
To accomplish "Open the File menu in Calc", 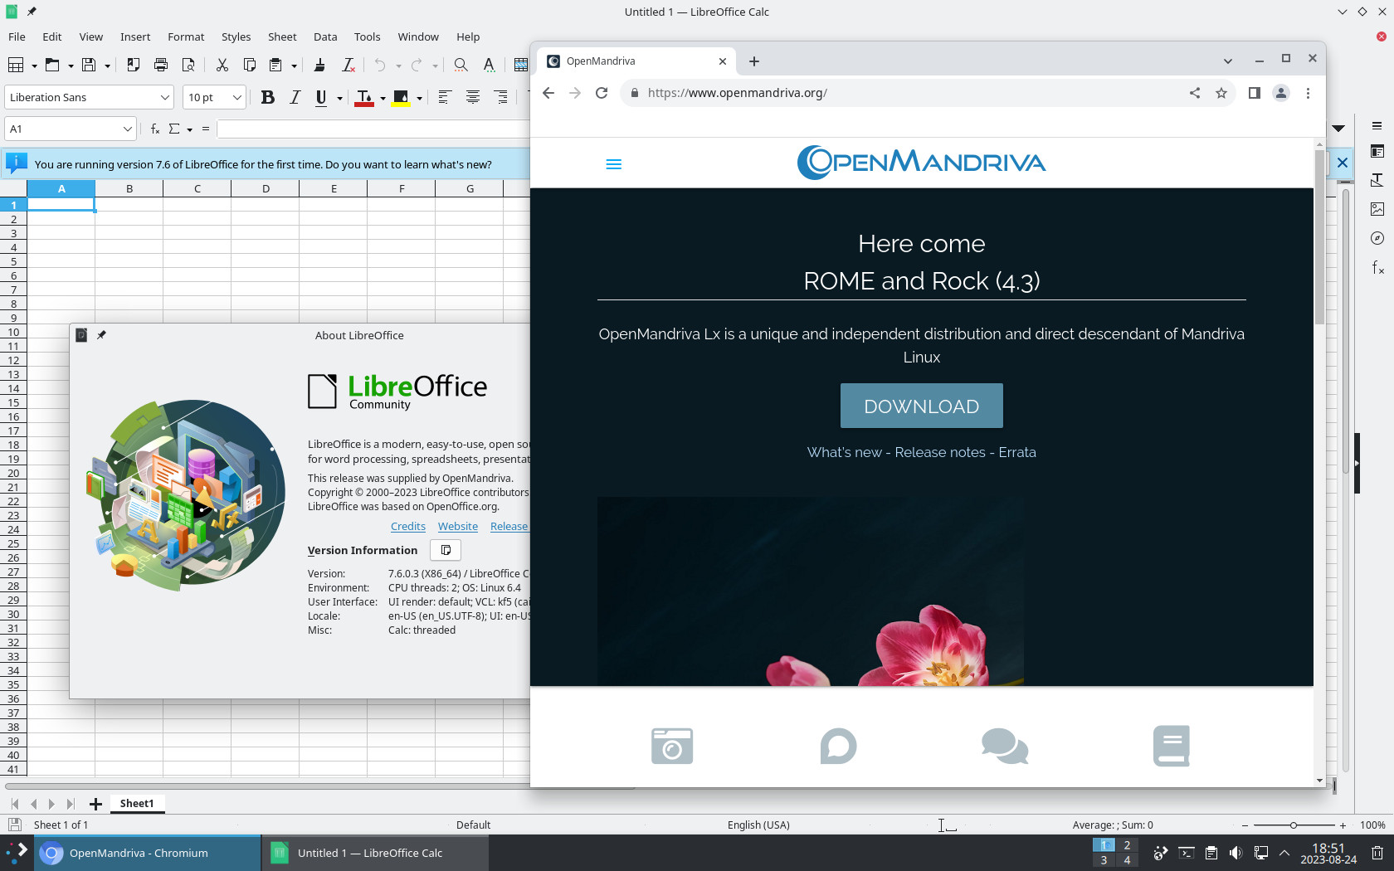I will click(x=17, y=36).
